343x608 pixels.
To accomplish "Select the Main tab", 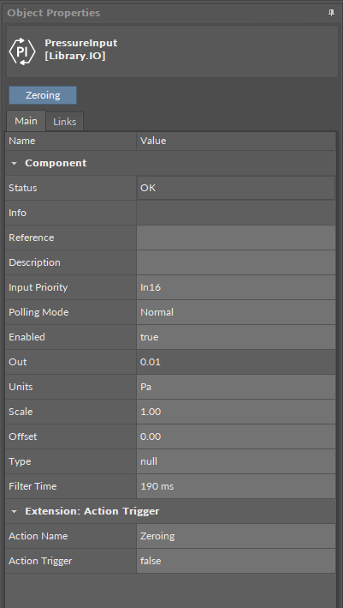I will coord(26,121).
